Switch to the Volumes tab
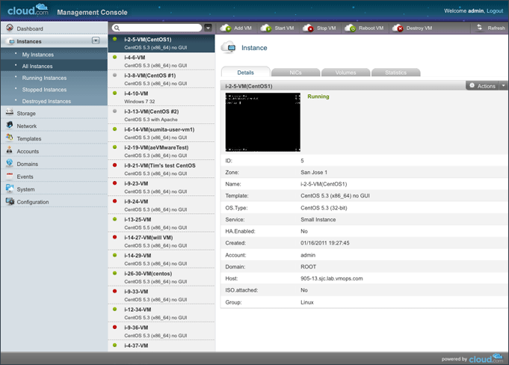Viewport: 509px width, 365px height. (x=346, y=72)
